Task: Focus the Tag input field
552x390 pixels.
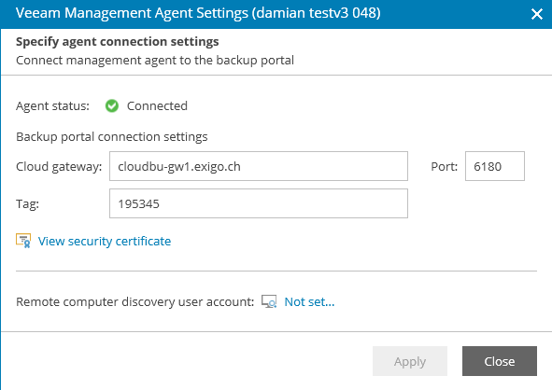Action: 259,203
